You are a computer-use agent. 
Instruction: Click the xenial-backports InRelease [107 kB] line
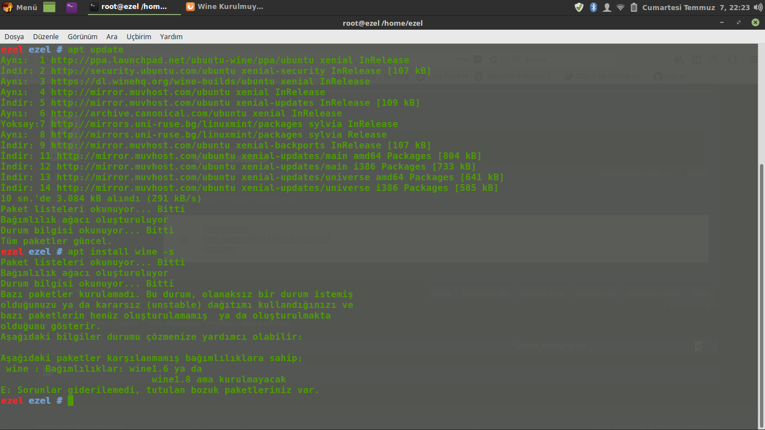pyautogui.click(x=216, y=146)
